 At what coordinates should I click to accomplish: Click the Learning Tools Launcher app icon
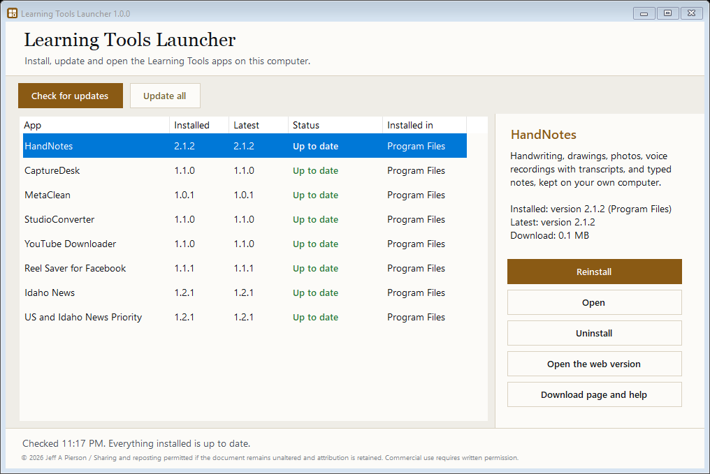tap(12, 13)
